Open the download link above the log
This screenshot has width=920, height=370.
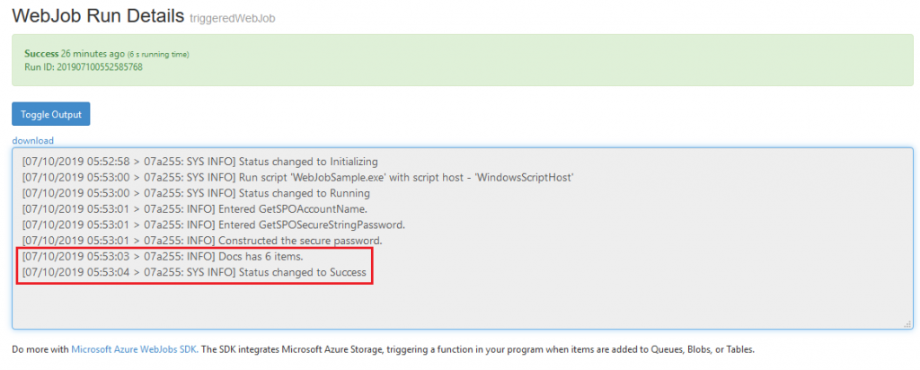click(x=32, y=141)
